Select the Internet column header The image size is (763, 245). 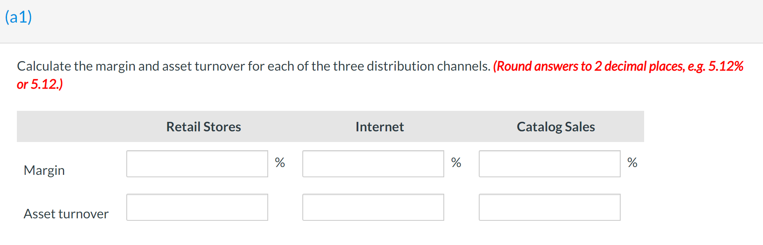coord(380,127)
